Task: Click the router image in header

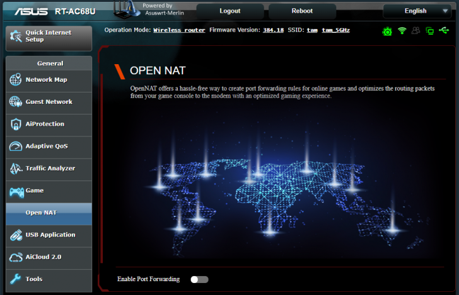Action: [127, 10]
